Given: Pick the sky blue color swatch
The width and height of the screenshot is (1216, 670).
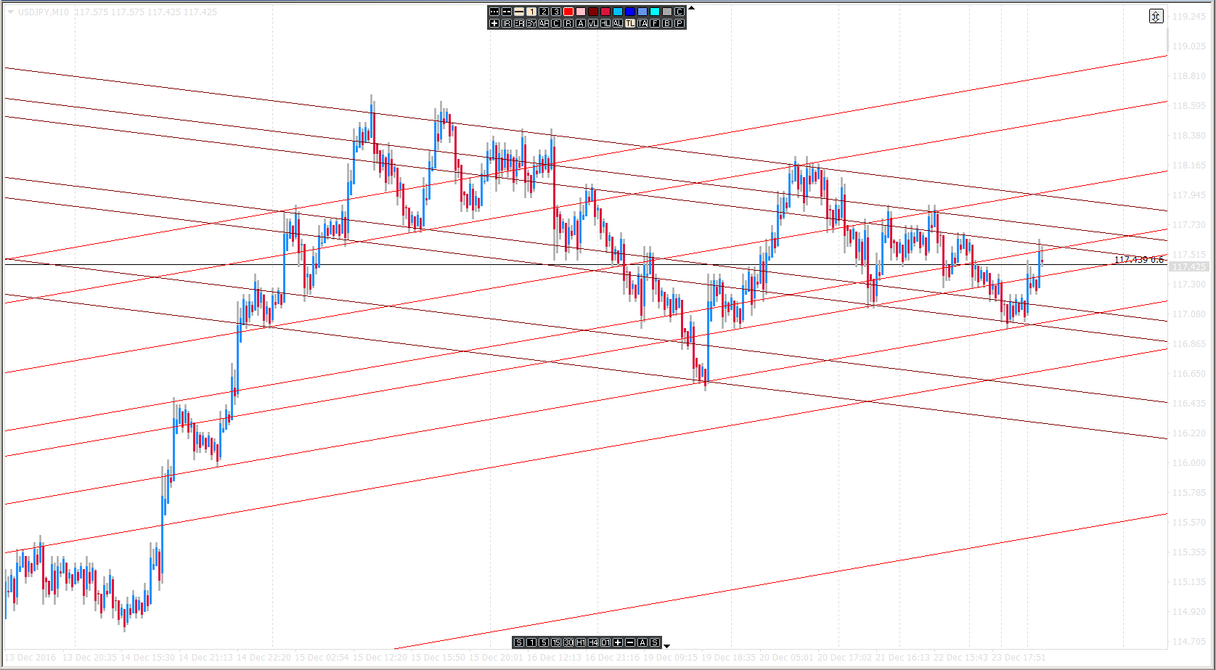Looking at the screenshot, I should click(618, 12).
